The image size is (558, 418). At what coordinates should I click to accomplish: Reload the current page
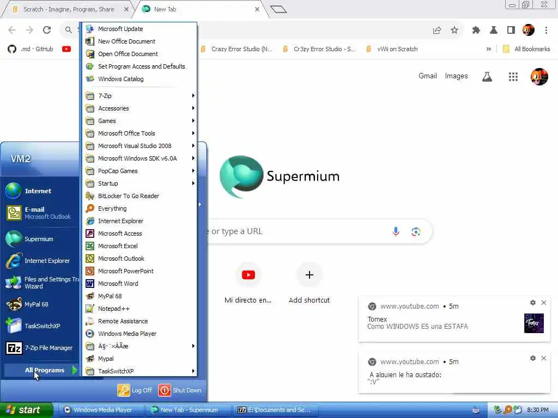[47, 30]
